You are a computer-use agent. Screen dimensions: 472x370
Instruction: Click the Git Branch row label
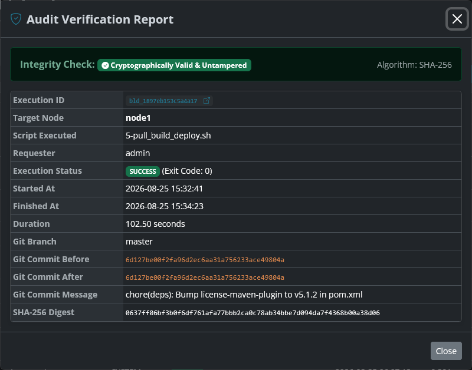35,242
